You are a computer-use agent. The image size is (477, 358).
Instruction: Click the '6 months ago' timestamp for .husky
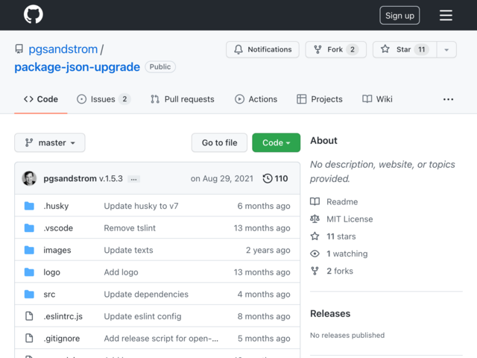click(x=264, y=206)
